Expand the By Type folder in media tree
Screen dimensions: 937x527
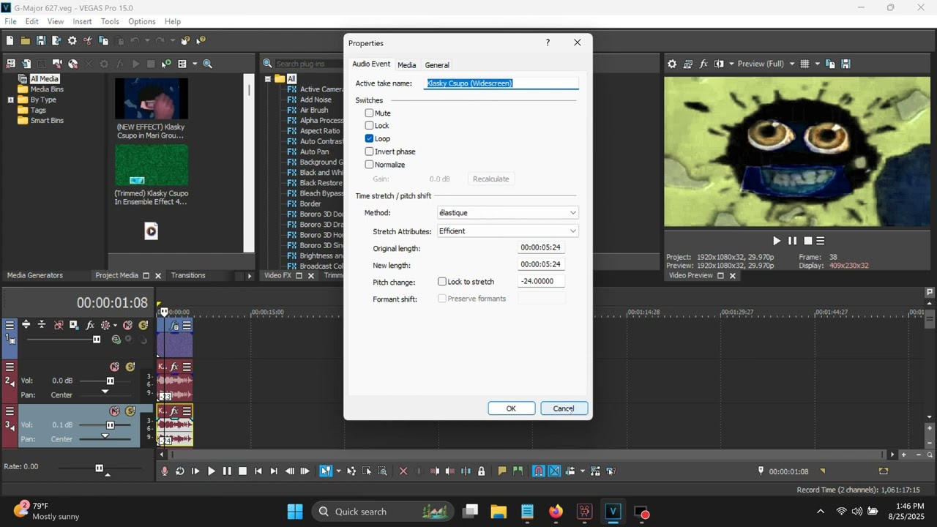point(10,100)
